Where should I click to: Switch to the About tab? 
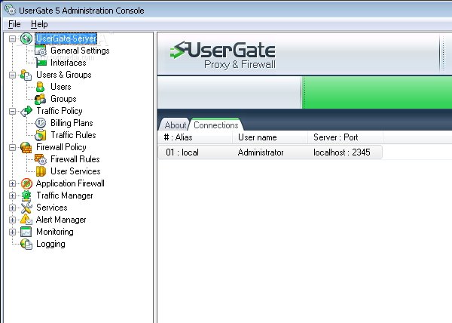(175, 125)
